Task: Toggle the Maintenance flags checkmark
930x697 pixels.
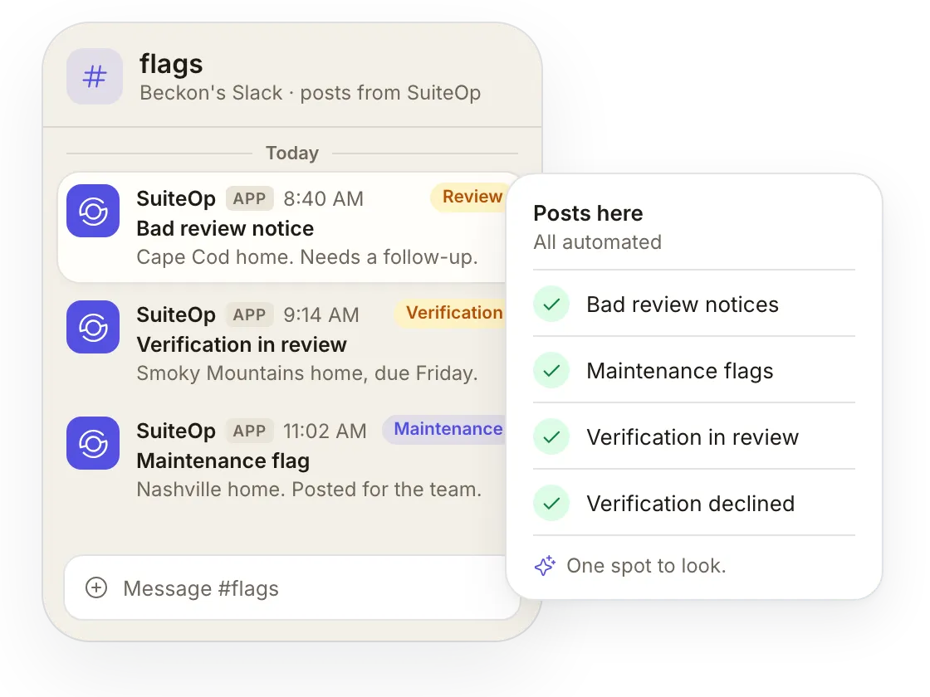Action: pos(551,370)
